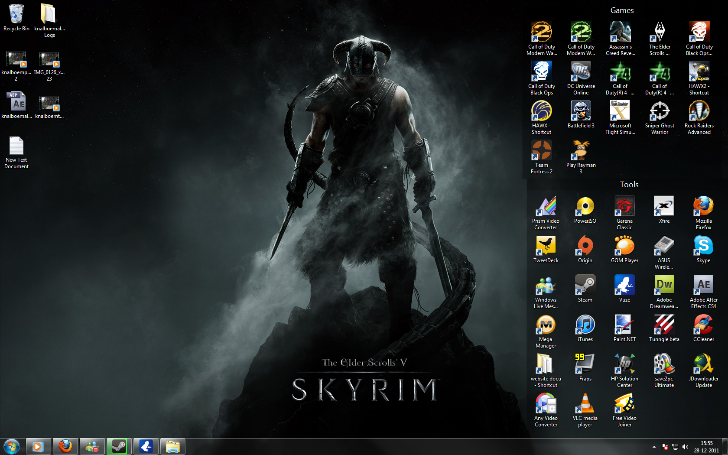The width and height of the screenshot is (728, 455).
Task: Open the New Text Document file
Action: (16, 146)
